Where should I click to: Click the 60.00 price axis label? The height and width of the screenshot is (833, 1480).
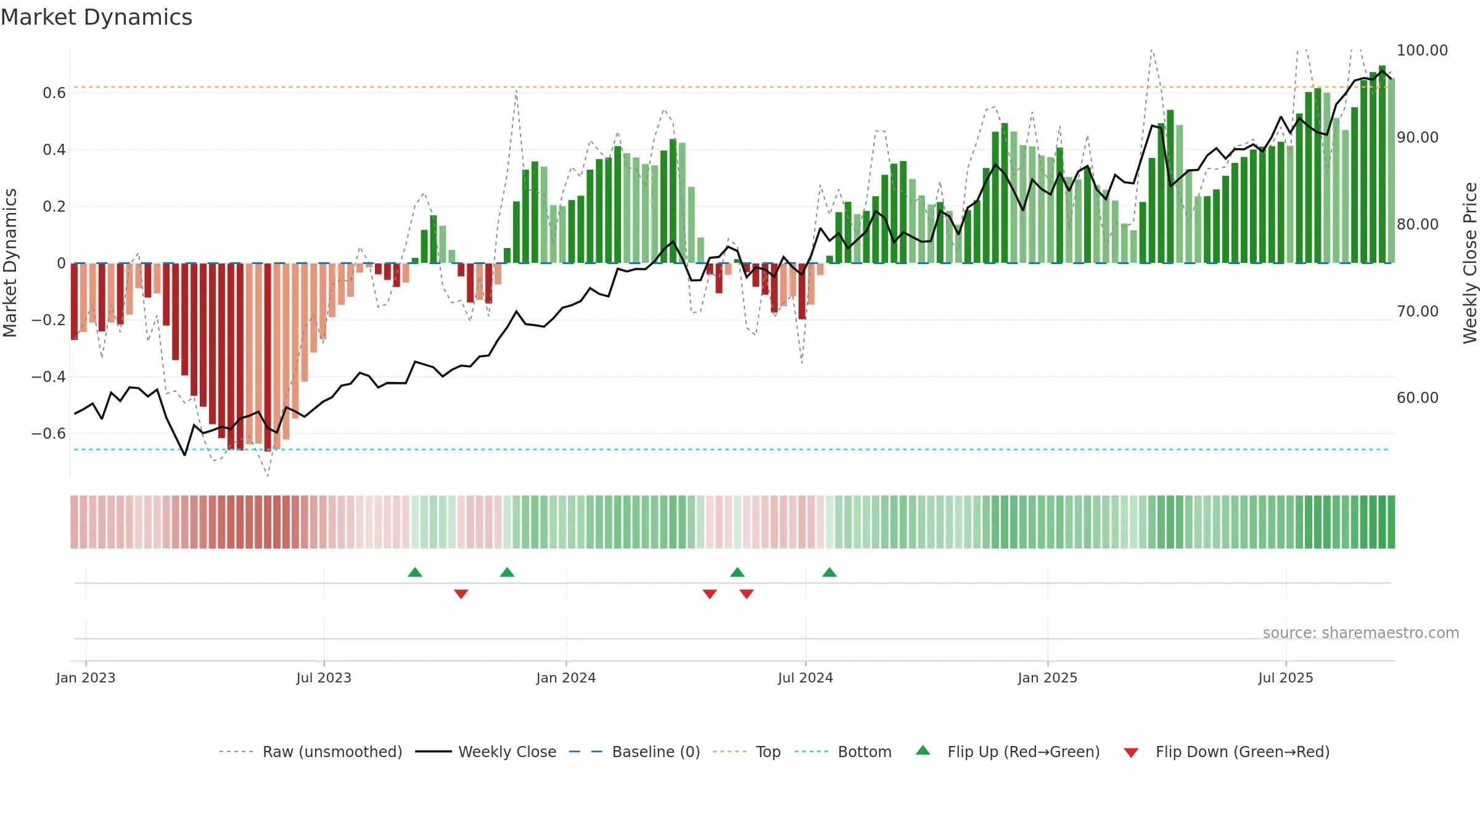(x=1418, y=398)
